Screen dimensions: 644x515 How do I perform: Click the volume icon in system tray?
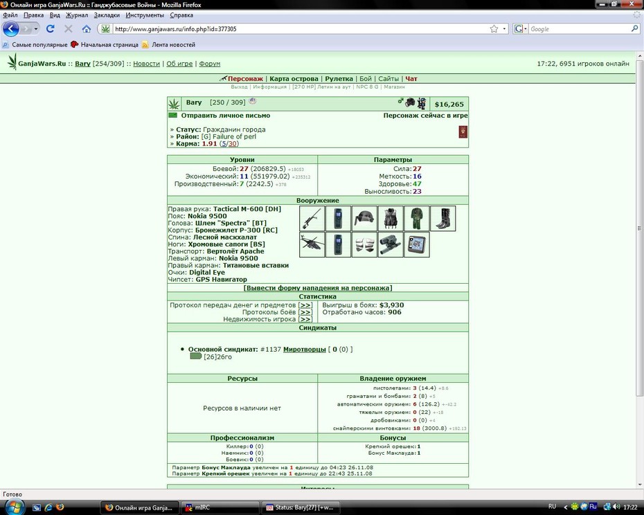[616, 507]
